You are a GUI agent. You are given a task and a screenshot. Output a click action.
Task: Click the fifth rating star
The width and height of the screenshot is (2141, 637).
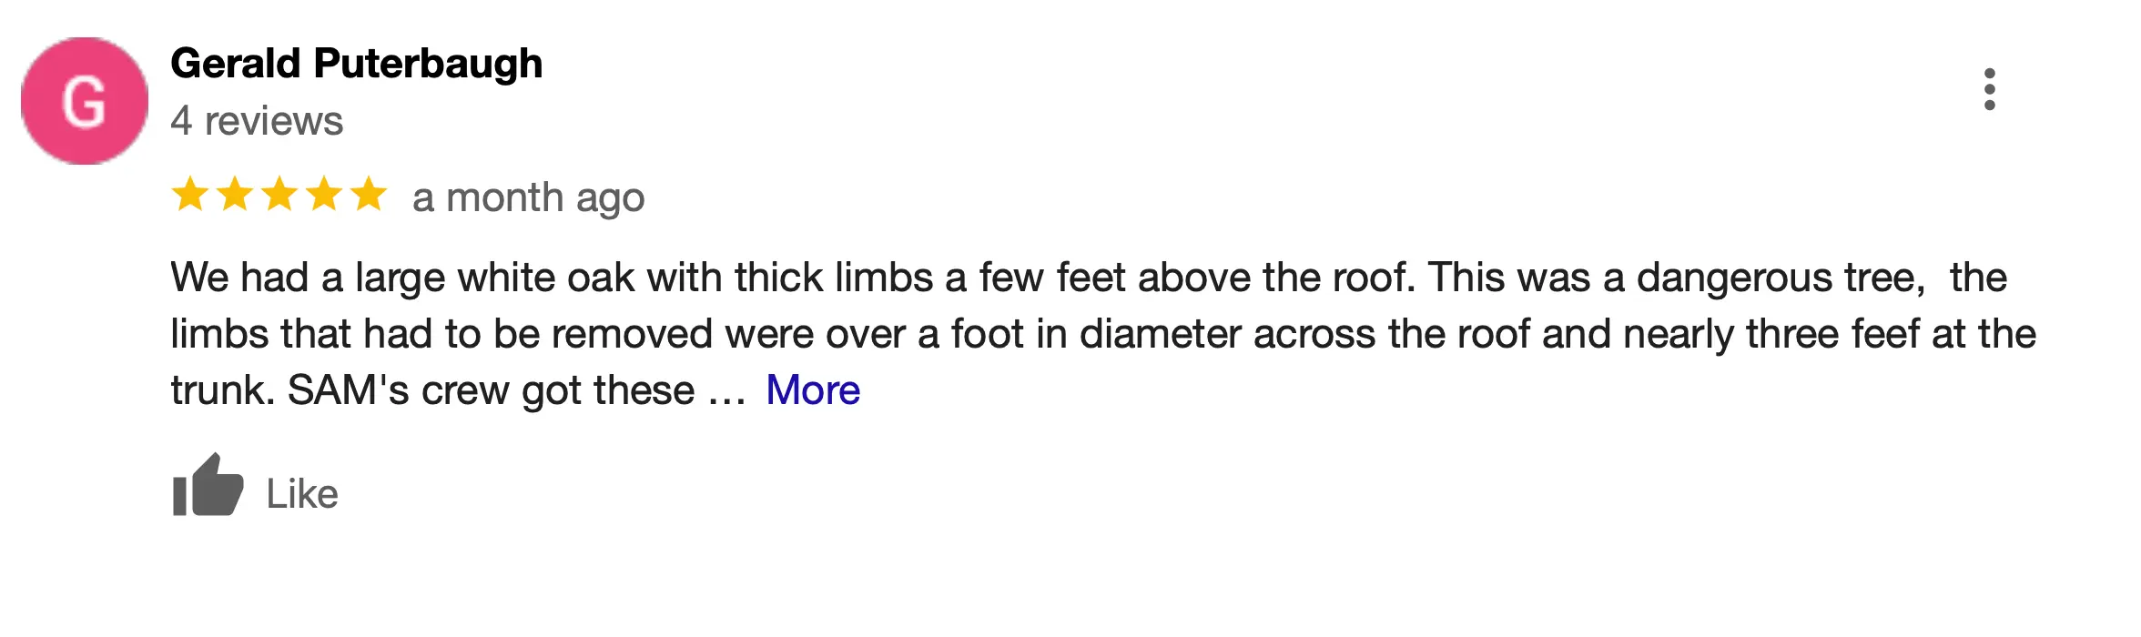tap(369, 195)
